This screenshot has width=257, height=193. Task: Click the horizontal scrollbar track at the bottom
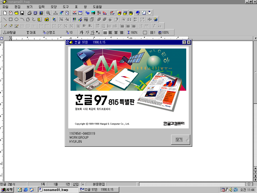click(192, 184)
